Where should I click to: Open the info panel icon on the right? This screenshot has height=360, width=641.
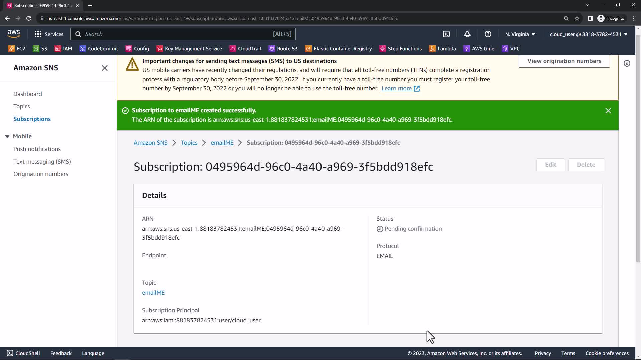627,63
